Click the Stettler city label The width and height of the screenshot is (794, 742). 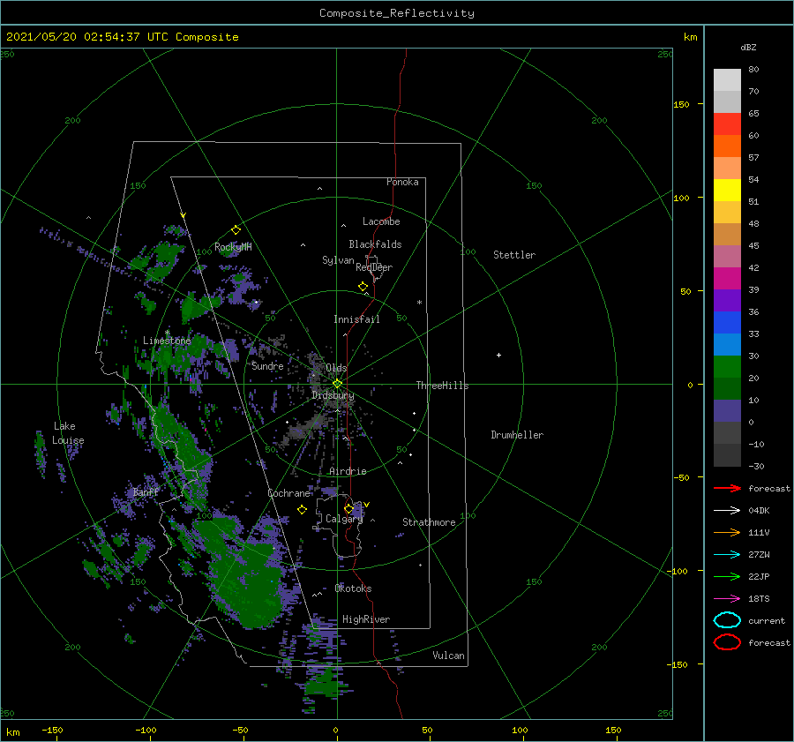(x=514, y=255)
